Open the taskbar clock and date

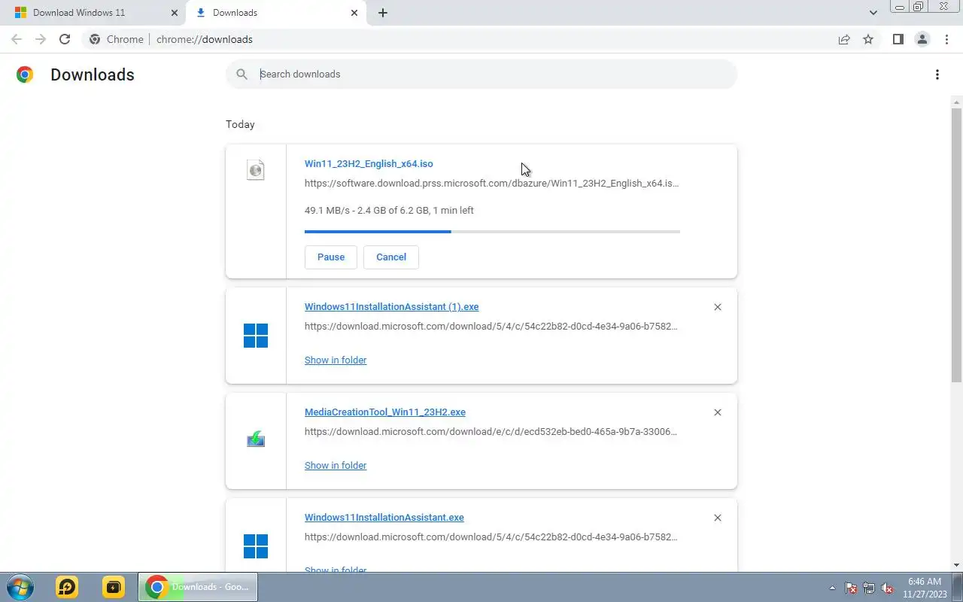click(925, 588)
